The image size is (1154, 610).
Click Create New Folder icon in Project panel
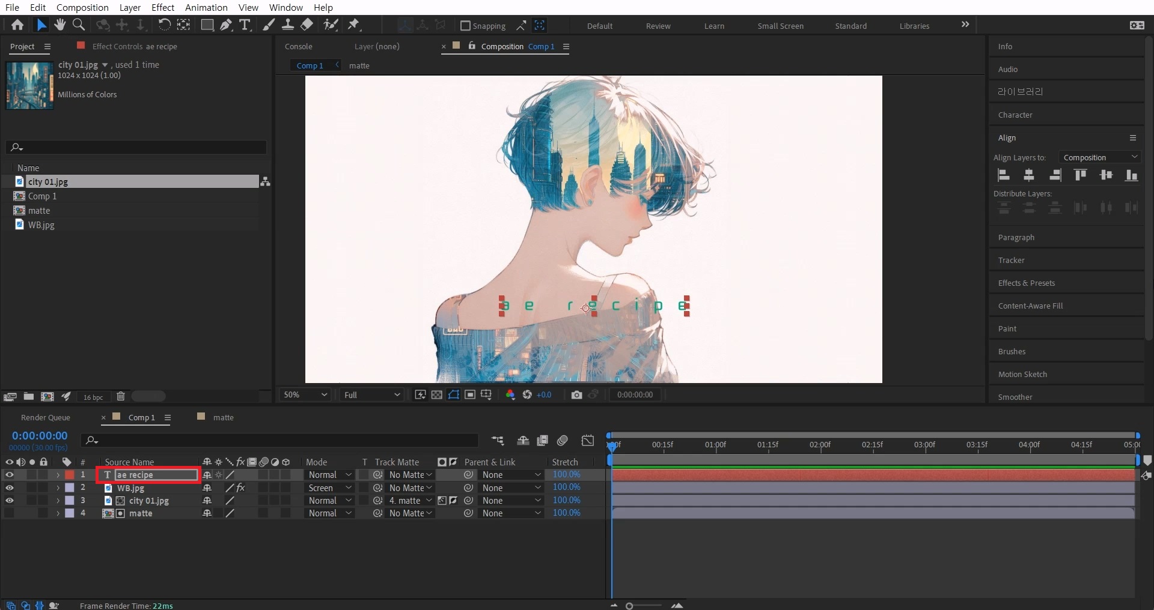28,396
